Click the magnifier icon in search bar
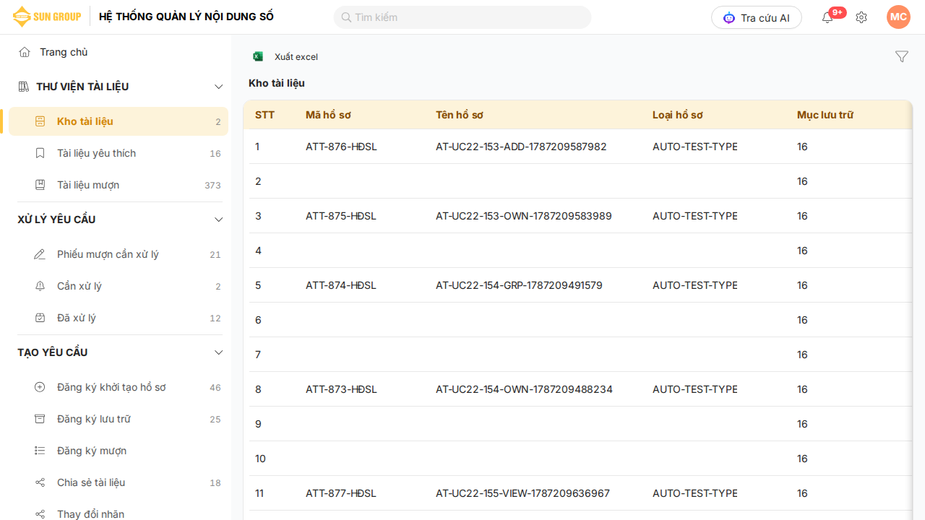 [346, 17]
